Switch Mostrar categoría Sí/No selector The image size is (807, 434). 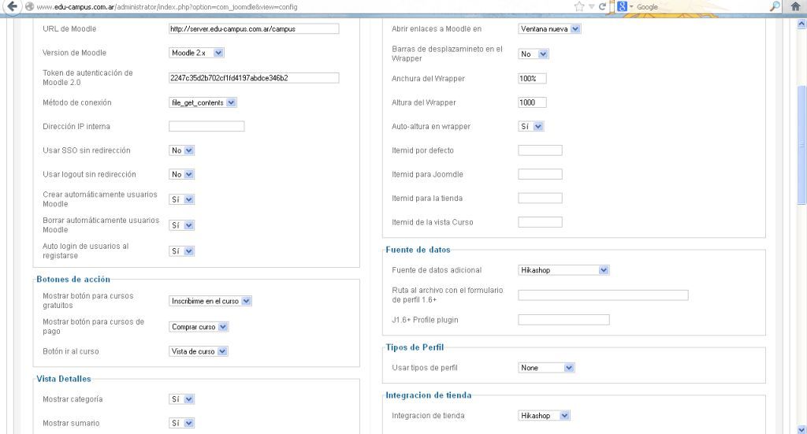click(182, 399)
